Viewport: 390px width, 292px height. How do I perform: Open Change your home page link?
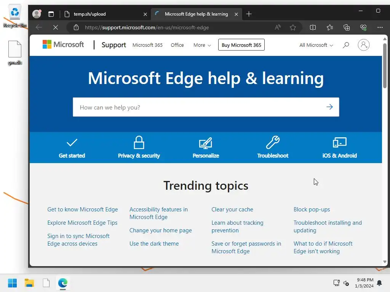(160, 230)
